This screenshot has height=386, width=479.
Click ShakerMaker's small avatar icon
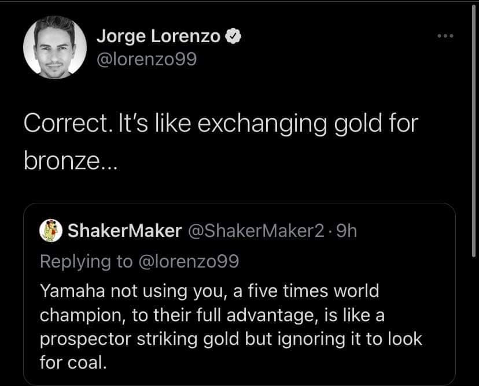pyautogui.click(x=51, y=231)
